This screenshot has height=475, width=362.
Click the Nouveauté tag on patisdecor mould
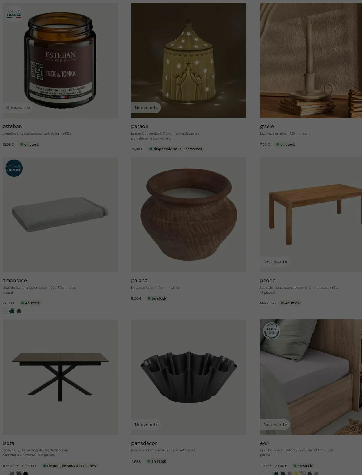coord(146,425)
